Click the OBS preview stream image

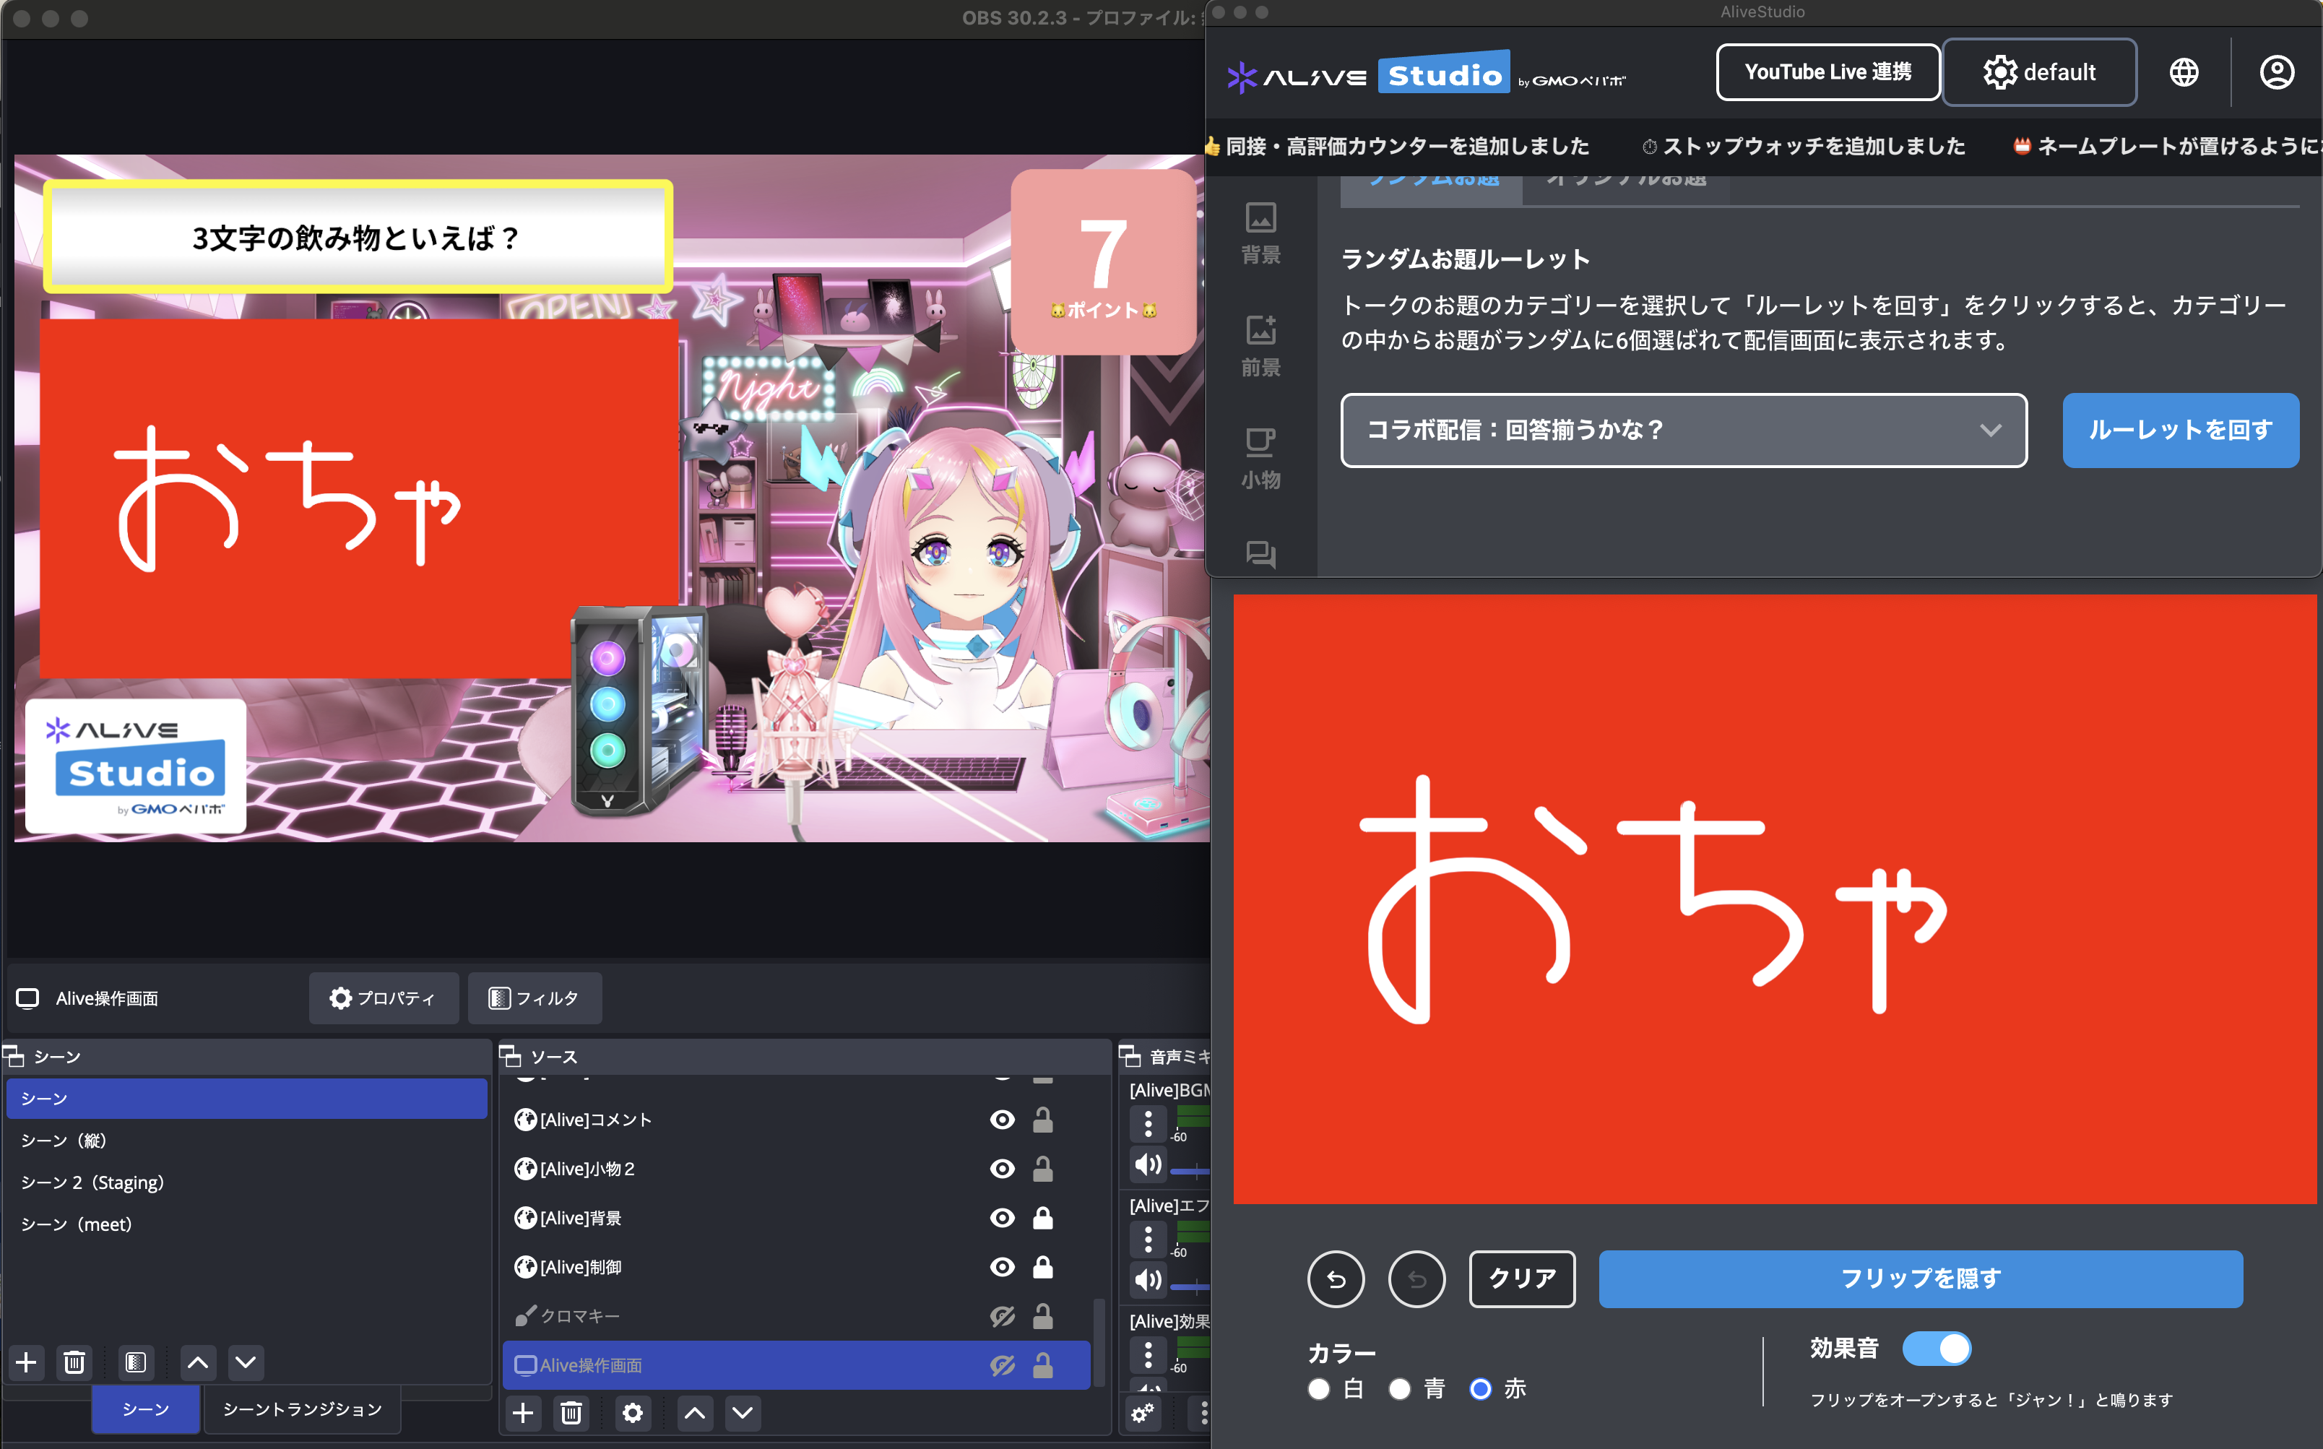click(x=610, y=498)
